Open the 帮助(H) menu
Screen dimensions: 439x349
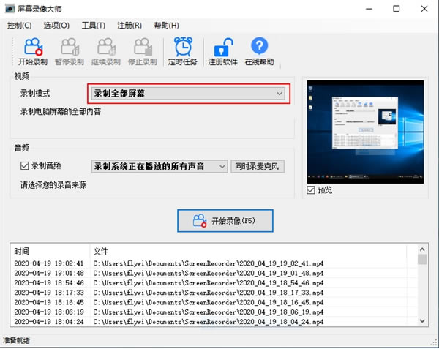(x=166, y=26)
